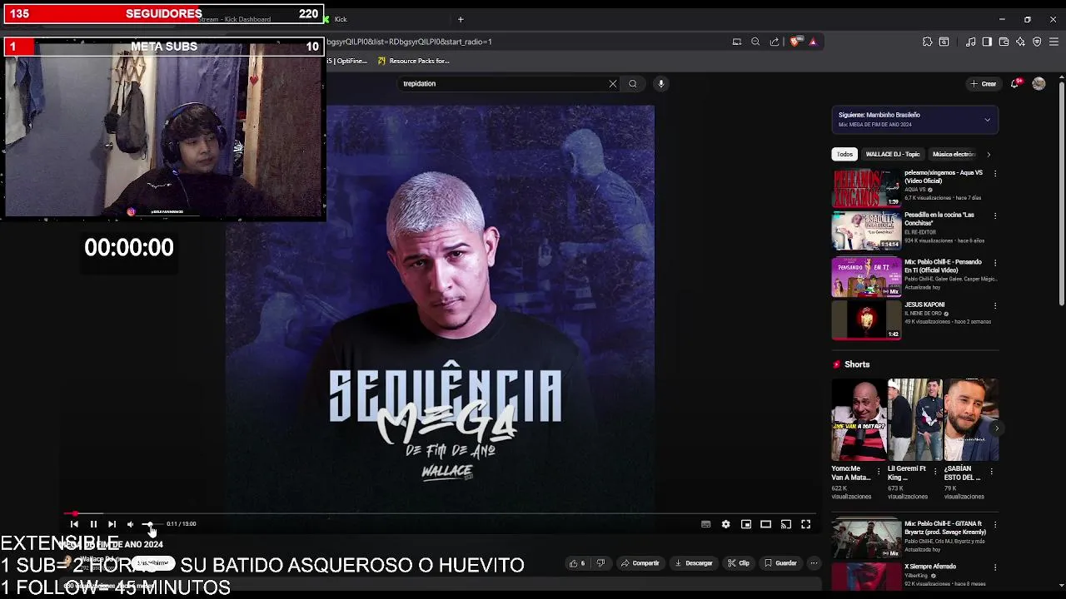Open options for 'peleamo/xingamos' video

click(994, 174)
